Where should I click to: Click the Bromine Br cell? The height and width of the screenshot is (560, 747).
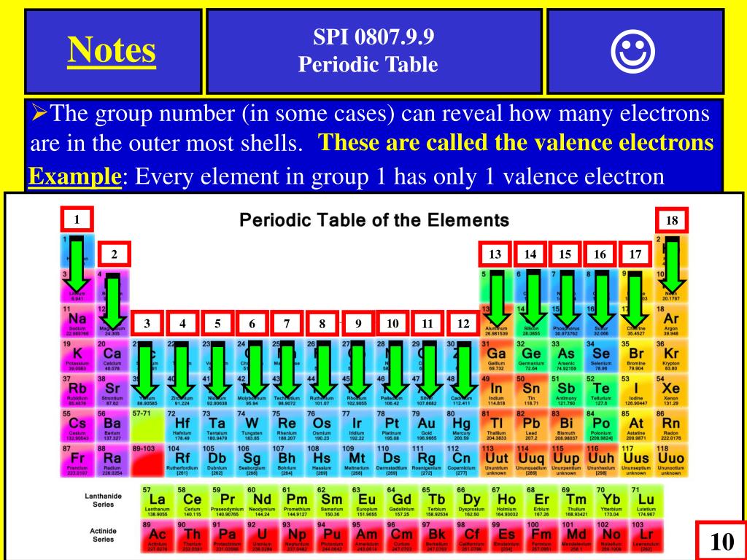636,356
